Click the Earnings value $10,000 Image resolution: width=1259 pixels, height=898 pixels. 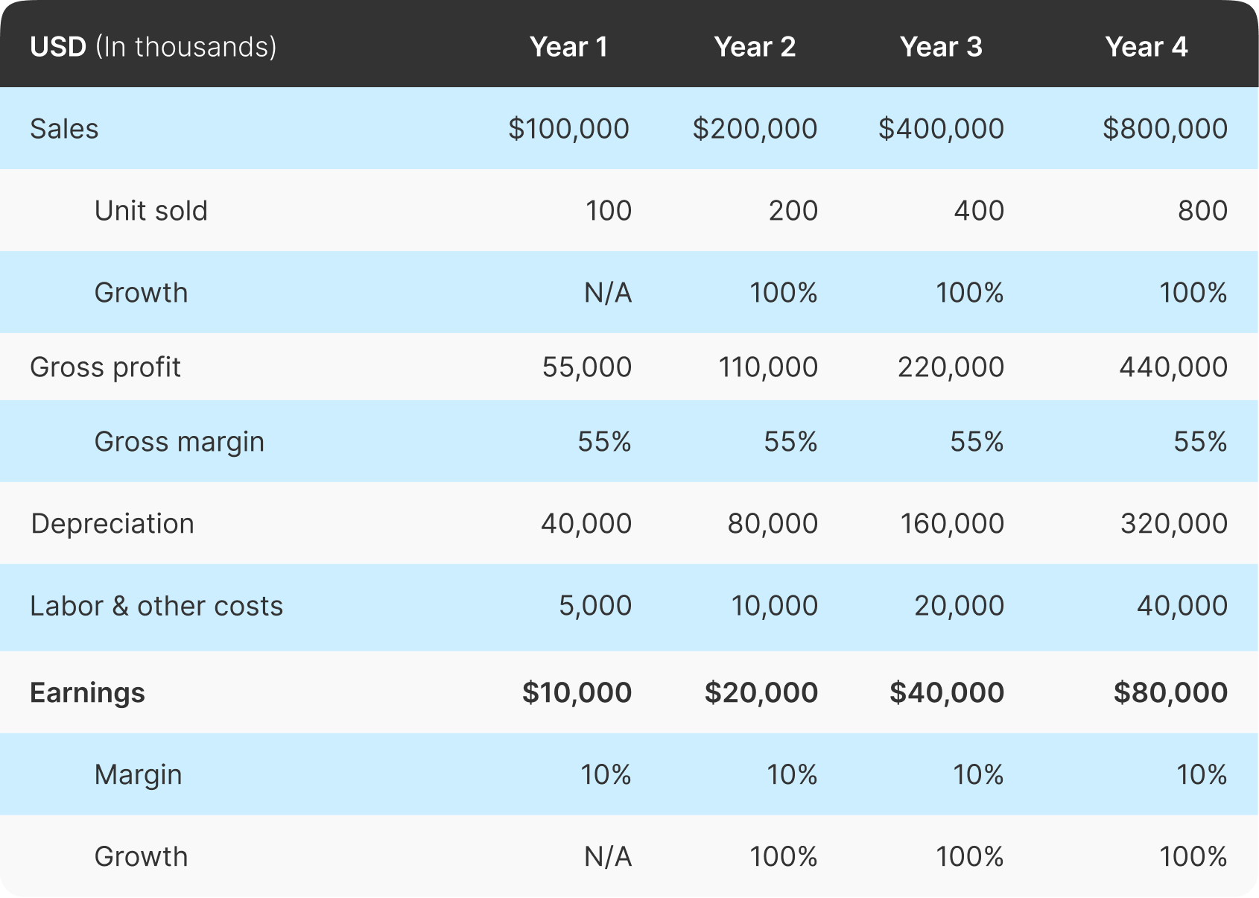pyautogui.click(x=577, y=693)
